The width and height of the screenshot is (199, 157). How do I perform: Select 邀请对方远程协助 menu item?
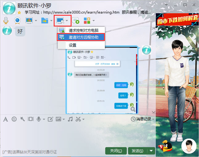[81, 37]
